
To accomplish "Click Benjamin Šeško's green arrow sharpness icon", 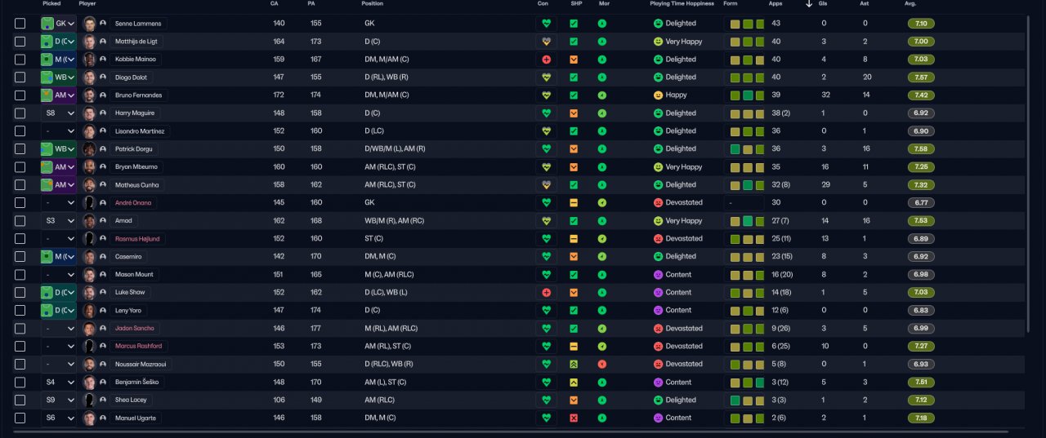I will coord(574,383).
